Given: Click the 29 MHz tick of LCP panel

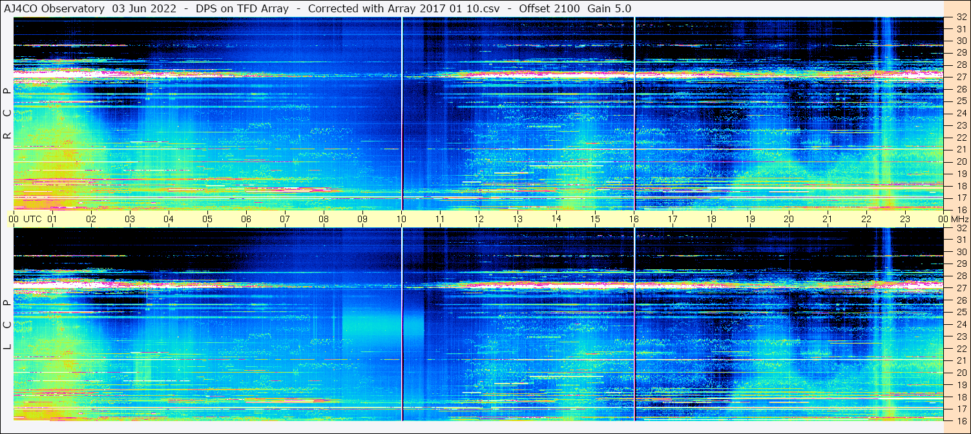Looking at the screenshot, I should [961, 264].
